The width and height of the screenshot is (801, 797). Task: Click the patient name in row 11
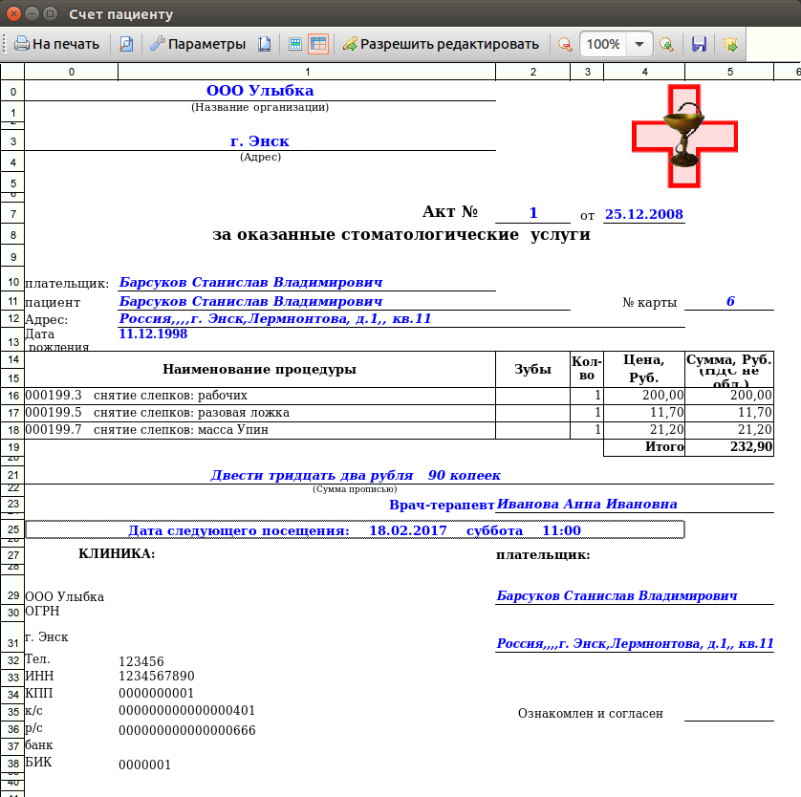(x=250, y=301)
